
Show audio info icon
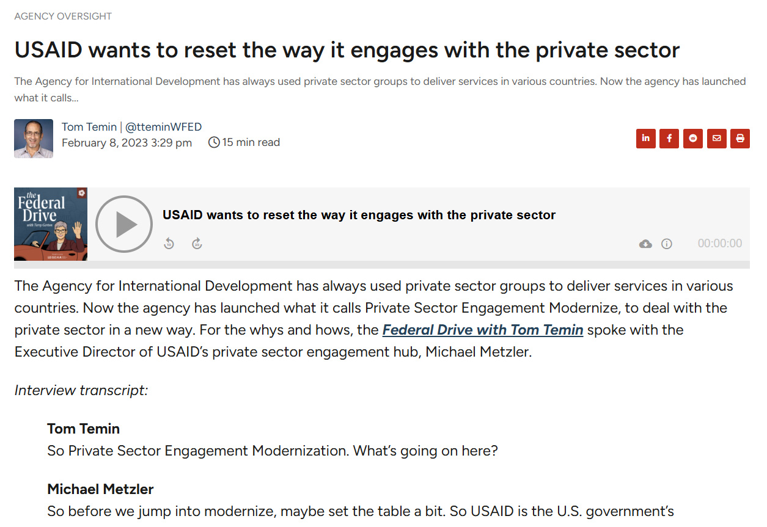(667, 244)
